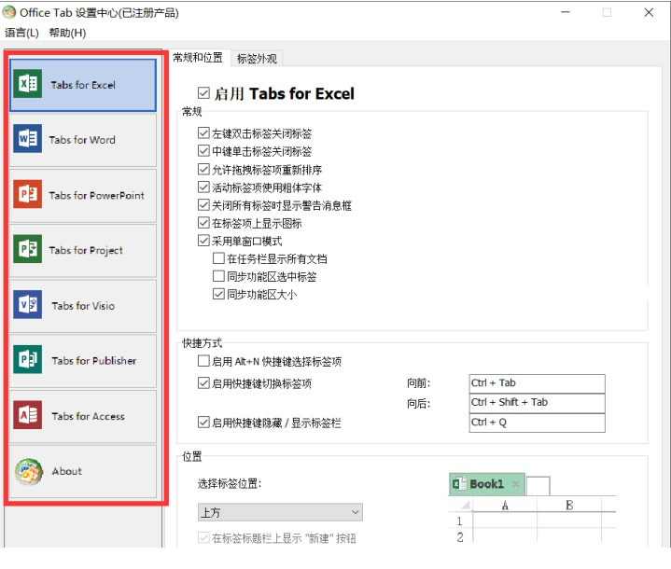Click column B header in preview
Viewport: 671px width, 569px height.
tap(569, 506)
